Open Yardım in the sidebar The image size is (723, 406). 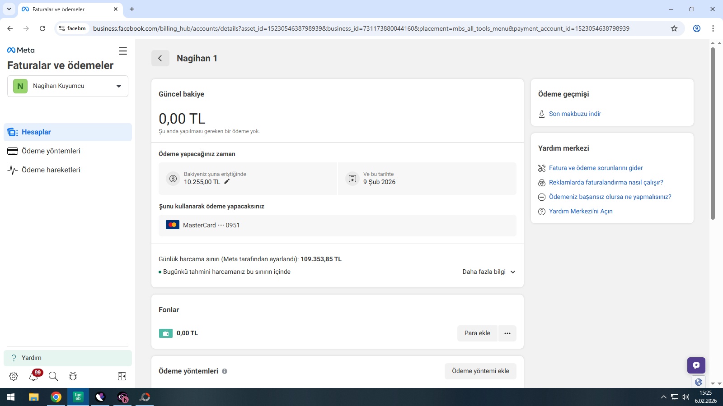(x=68, y=358)
